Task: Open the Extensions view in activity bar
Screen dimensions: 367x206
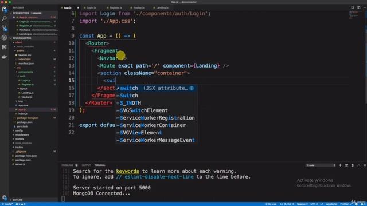Action: (4, 47)
